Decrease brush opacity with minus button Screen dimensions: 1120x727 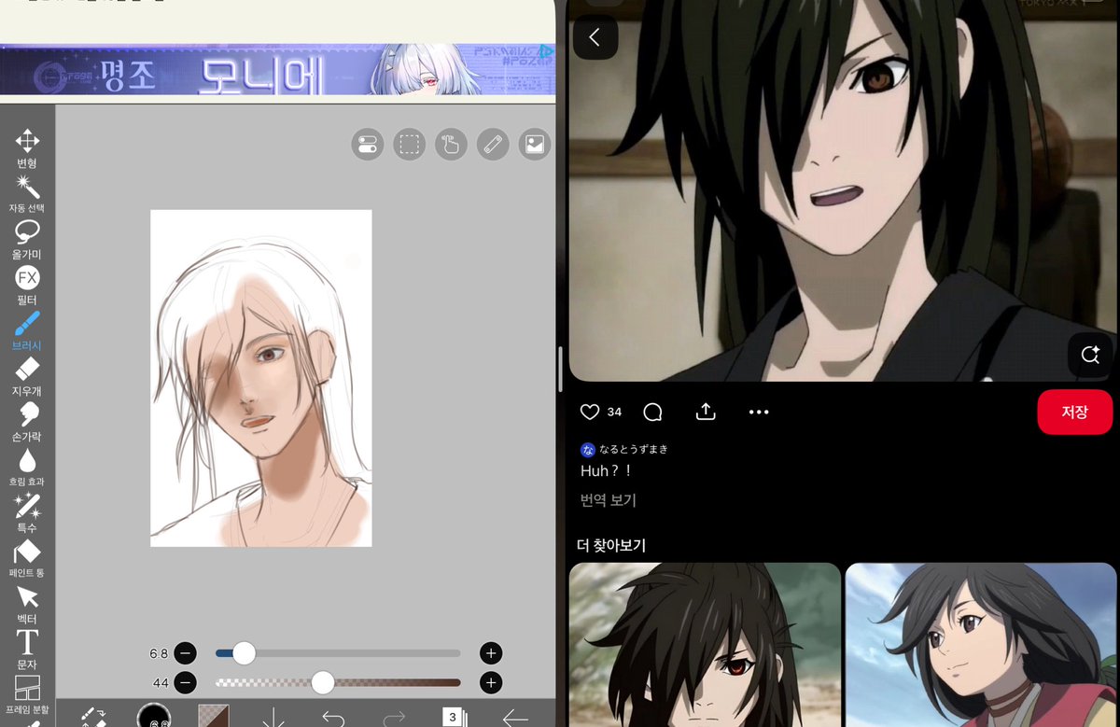click(x=185, y=683)
